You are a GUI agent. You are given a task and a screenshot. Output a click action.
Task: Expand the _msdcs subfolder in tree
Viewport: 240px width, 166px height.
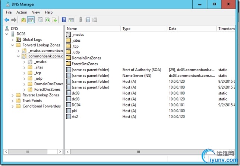pyautogui.click(x=24, y=62)
